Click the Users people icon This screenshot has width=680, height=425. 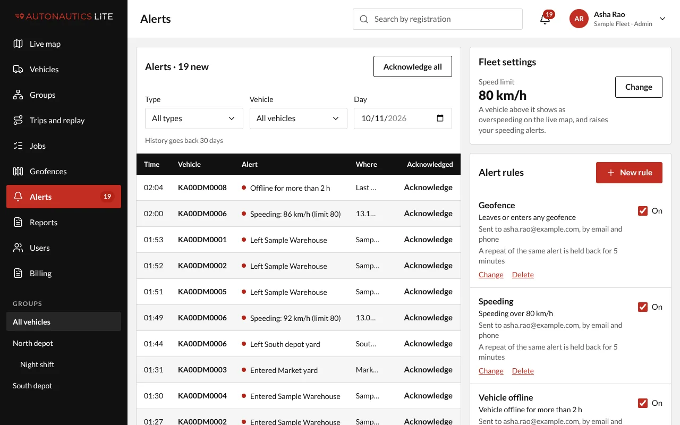point(18,248)
